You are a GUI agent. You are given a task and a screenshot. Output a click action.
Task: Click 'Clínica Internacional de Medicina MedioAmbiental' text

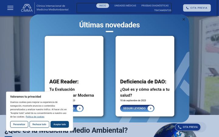coord(53,8)
